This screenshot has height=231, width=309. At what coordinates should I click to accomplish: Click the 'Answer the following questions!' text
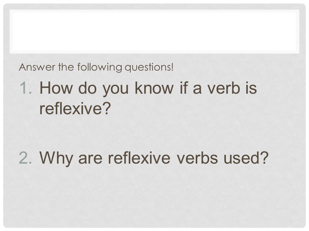96,67
